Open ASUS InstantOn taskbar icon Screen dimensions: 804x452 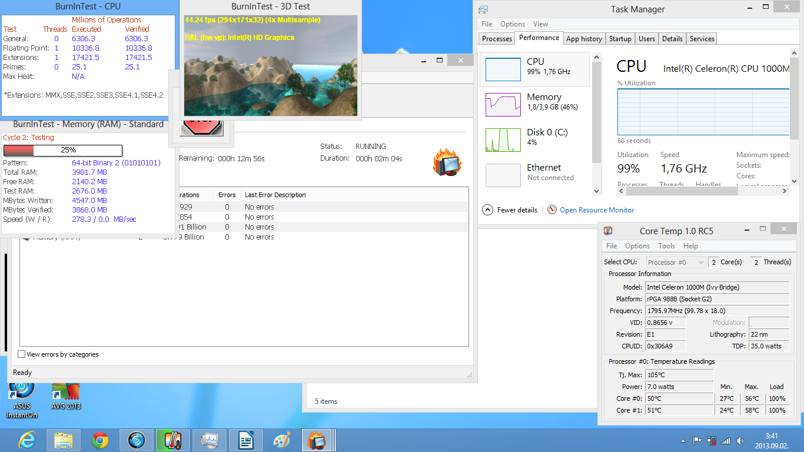[137, 440]
